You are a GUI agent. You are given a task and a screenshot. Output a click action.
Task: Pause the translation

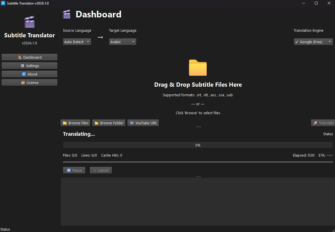pos(74,170)
